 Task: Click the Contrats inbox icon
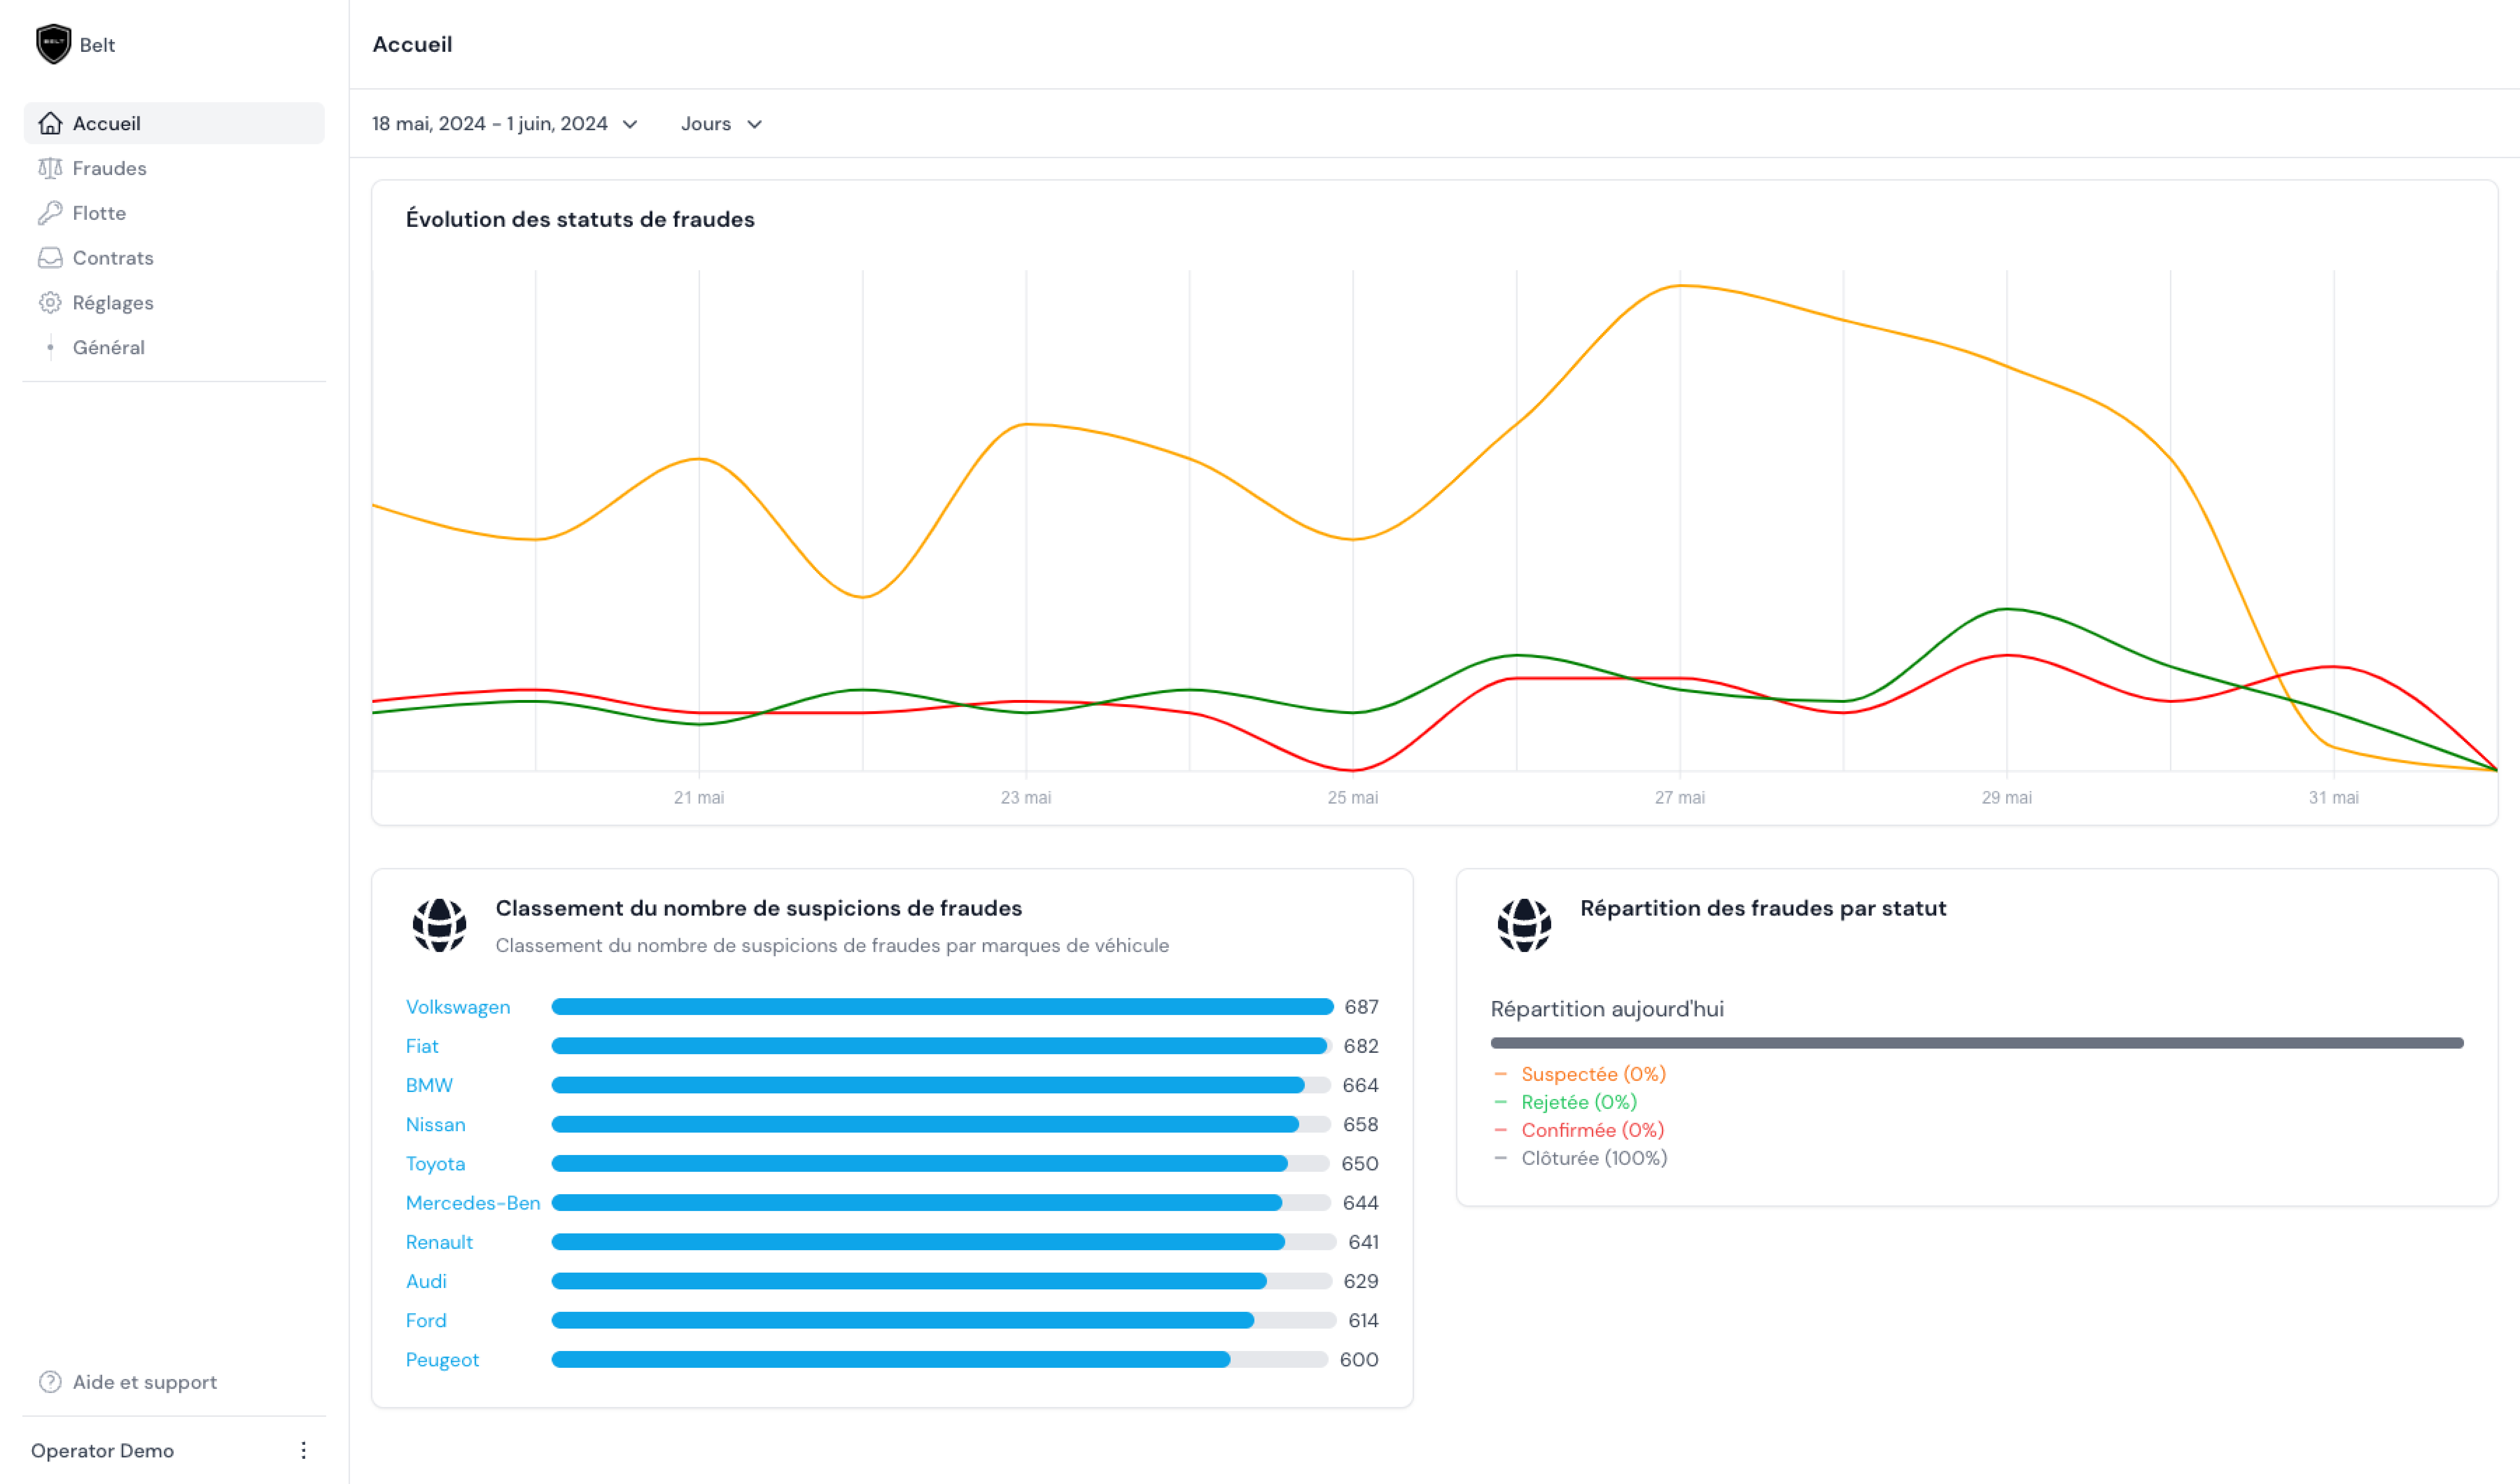(50, 258)
